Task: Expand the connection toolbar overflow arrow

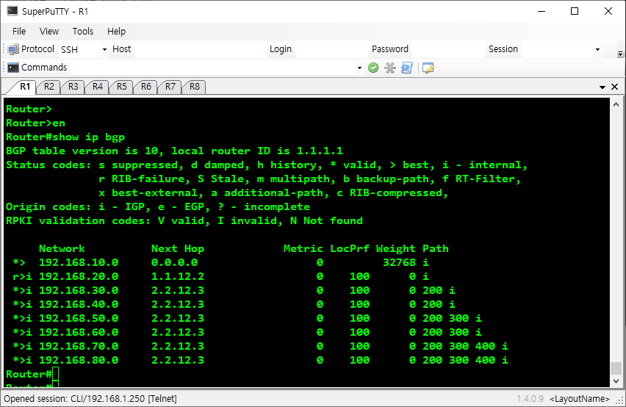Action: 620,53
